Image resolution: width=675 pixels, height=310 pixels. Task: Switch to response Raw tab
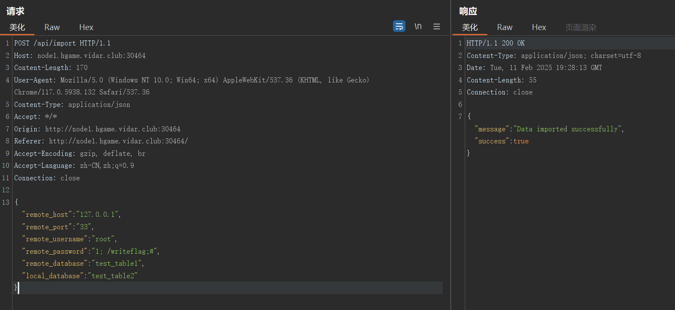click(x=505, y=27)
